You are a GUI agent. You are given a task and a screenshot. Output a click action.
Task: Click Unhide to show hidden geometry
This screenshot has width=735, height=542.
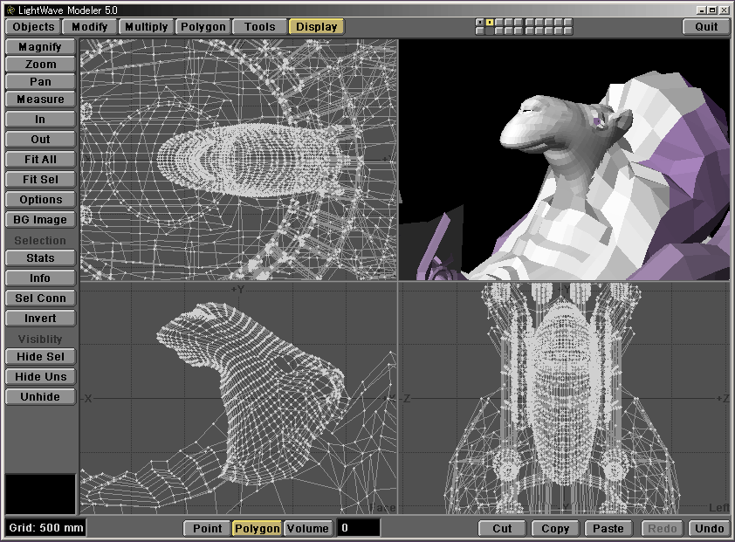point(40,397)
